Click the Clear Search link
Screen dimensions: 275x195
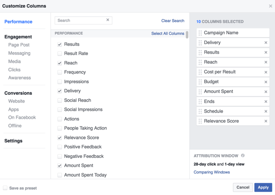(173, 21)
